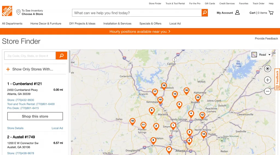Open Home Decor & Furniture menu

click(x=46, y=23)
